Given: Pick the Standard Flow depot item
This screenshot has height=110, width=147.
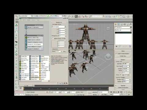Looking at the screenshot, I should [24, 60].
